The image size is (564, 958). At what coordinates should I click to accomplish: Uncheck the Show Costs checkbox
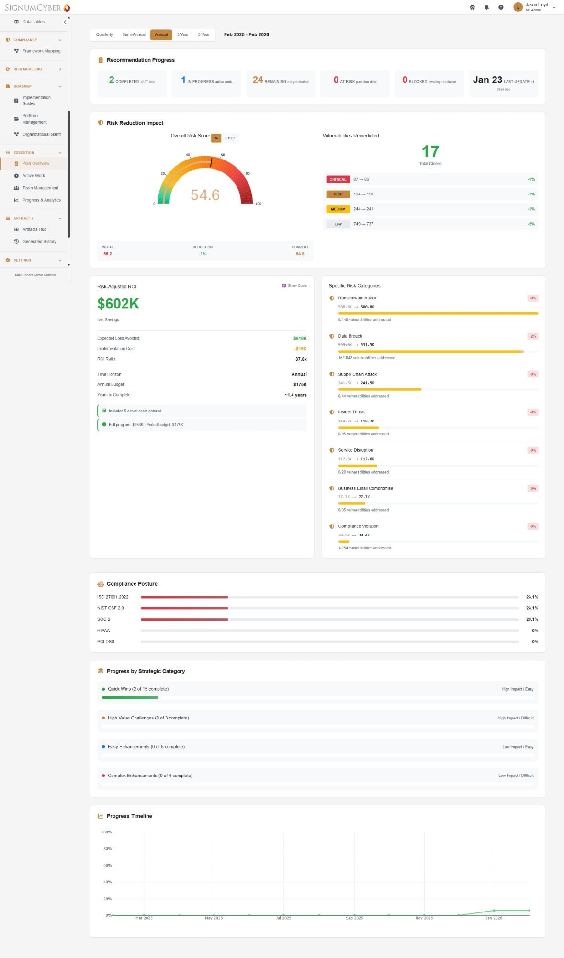[x=284, y=285]
